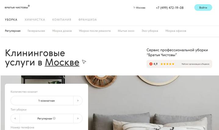The width and height of the screenshot is (219, 130).
Task: Click the five-star rating row
Action: click(167, 64)
